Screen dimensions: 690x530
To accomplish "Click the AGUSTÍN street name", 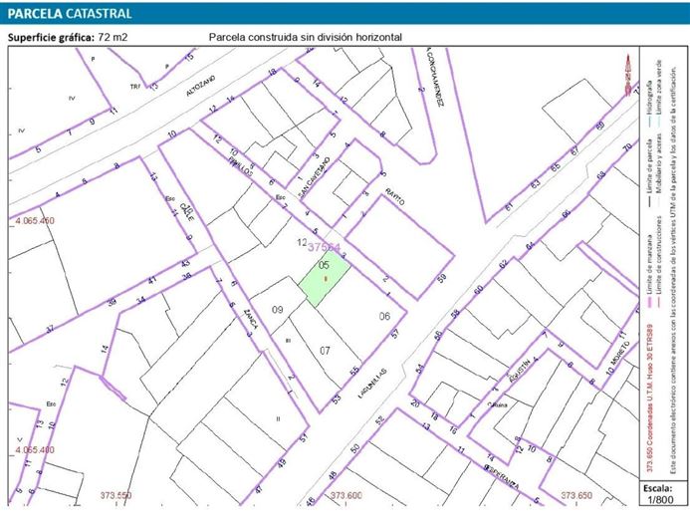I will click(520, 370).
